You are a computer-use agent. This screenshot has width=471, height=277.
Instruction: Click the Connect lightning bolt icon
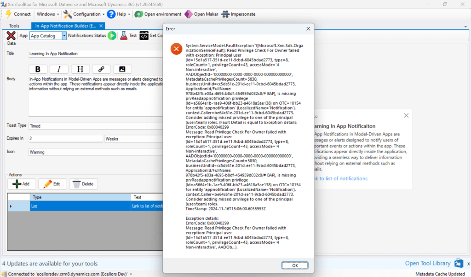click(8, 14)
